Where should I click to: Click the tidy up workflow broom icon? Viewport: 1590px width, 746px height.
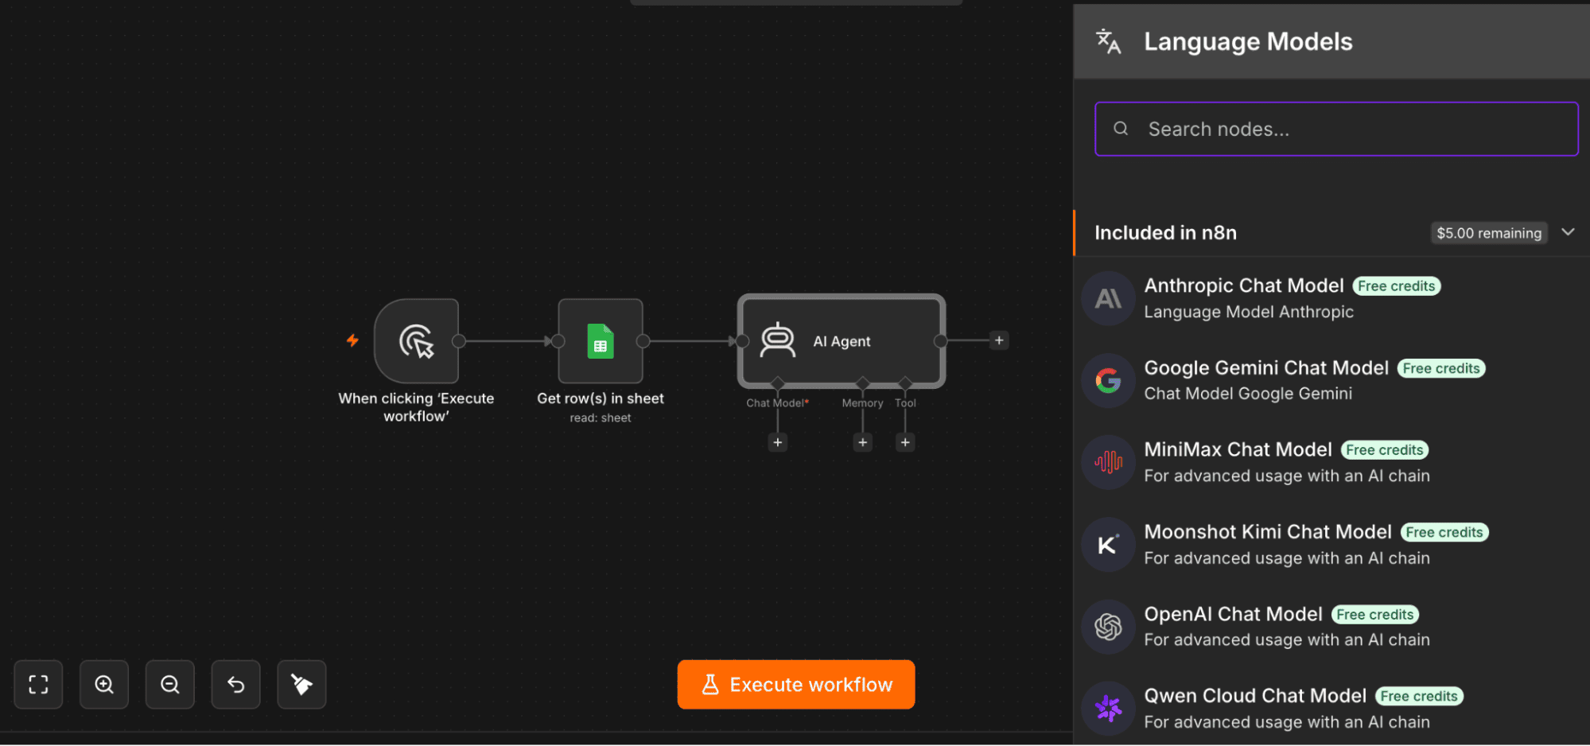point(301,684)
